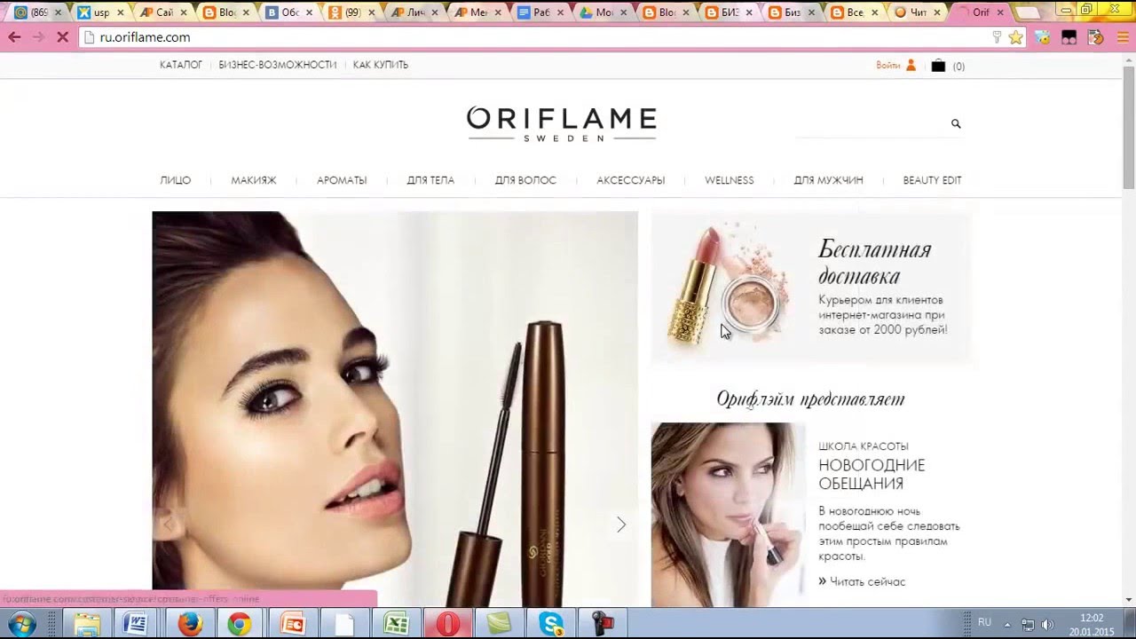Show hidden system tray icons
Image resolution: width=1136 pixels, height=639 pixels.
[x=1009, y=624]
